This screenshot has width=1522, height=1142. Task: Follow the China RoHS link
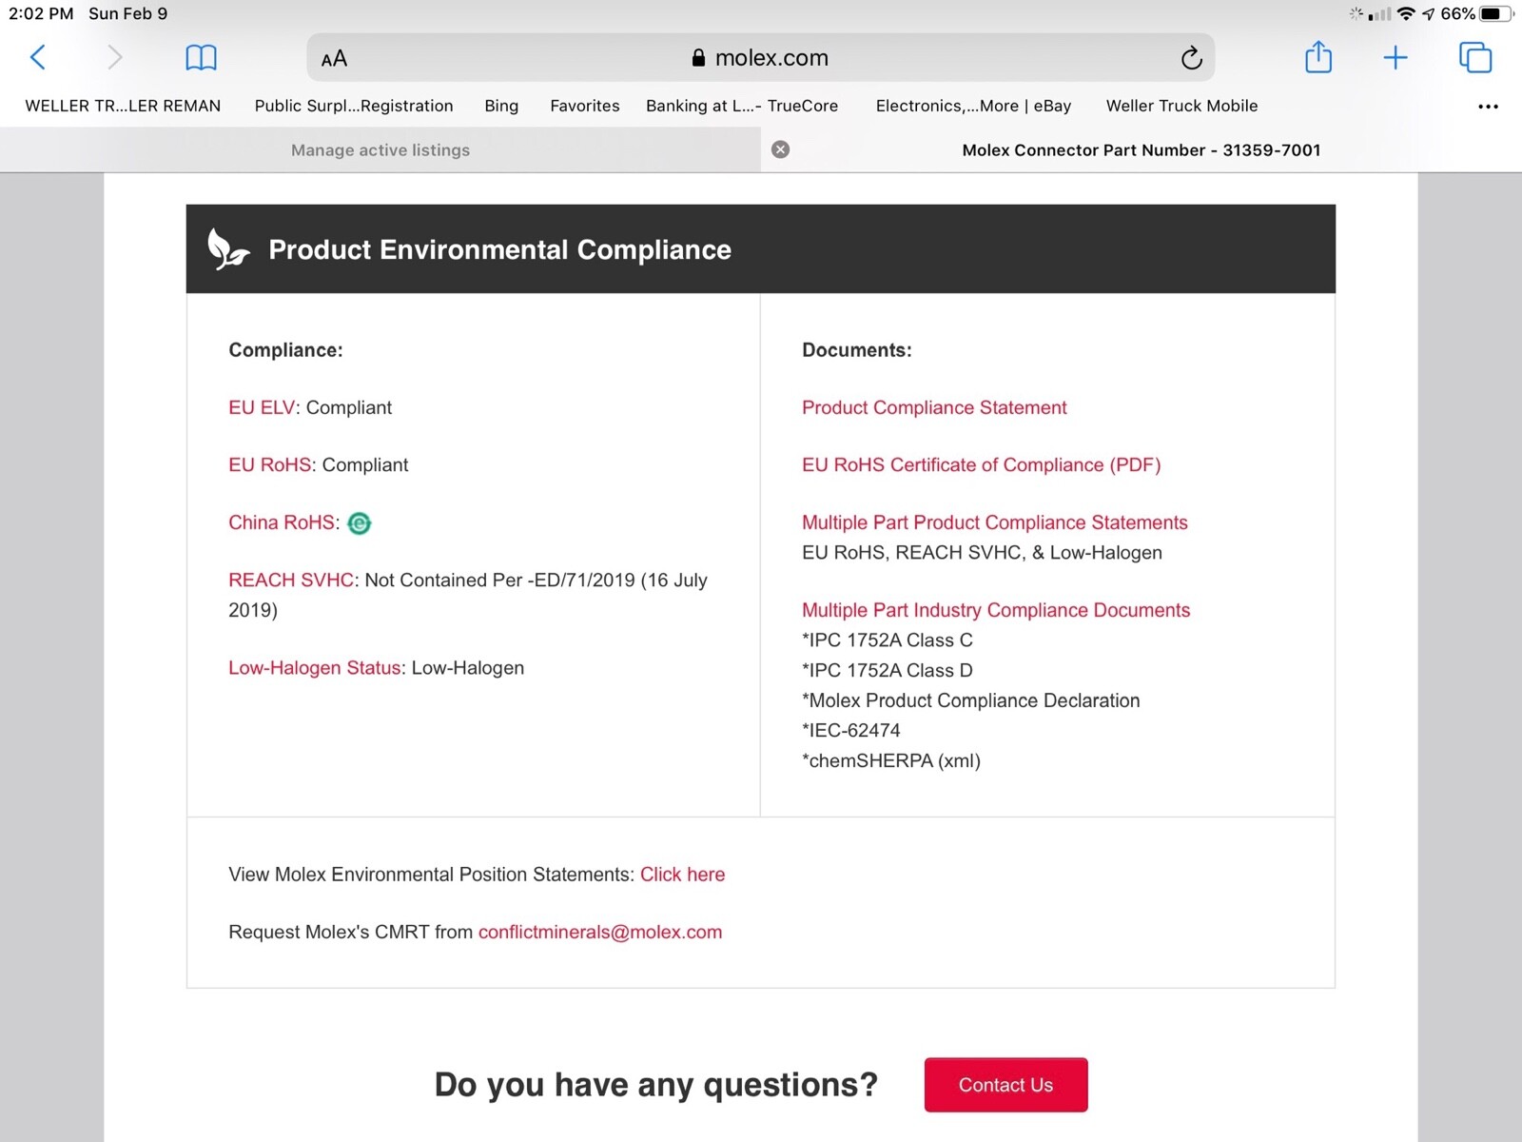(x=282, y=522)
